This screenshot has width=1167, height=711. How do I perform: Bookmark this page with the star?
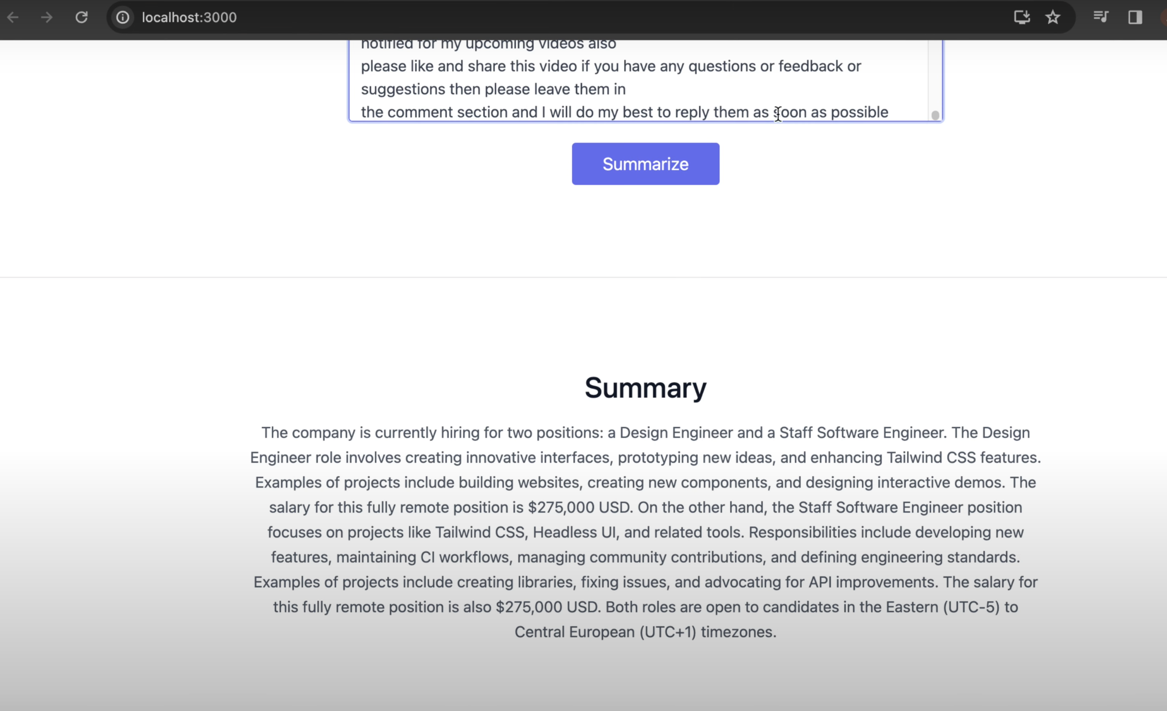(x=1053, y=18)
